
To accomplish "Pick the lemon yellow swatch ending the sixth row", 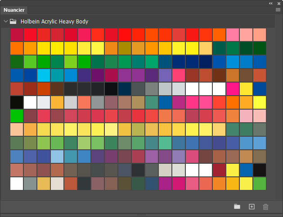I will point(260,102).
